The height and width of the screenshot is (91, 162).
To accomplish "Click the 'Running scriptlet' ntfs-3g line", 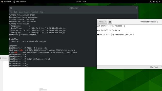I will coord(38,30).
